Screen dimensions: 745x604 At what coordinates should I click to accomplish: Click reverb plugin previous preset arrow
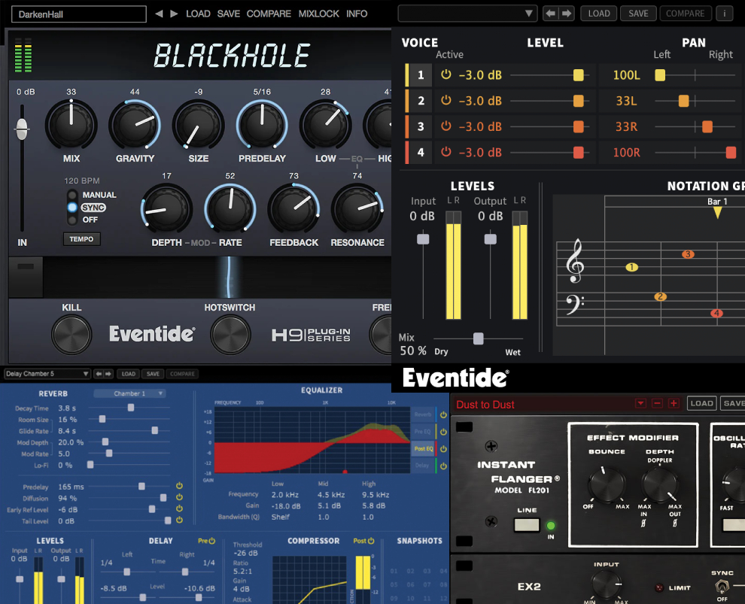[x=99, y=374]
